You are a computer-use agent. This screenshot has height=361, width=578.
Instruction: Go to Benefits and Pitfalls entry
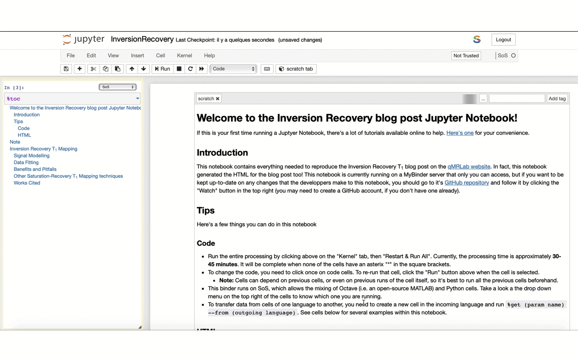[x=35, y=169]
